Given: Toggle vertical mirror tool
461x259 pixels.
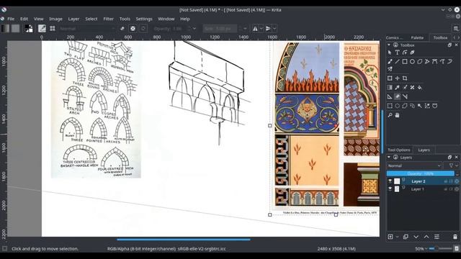Looking at the screenshot, I should (x=268, y=29).
